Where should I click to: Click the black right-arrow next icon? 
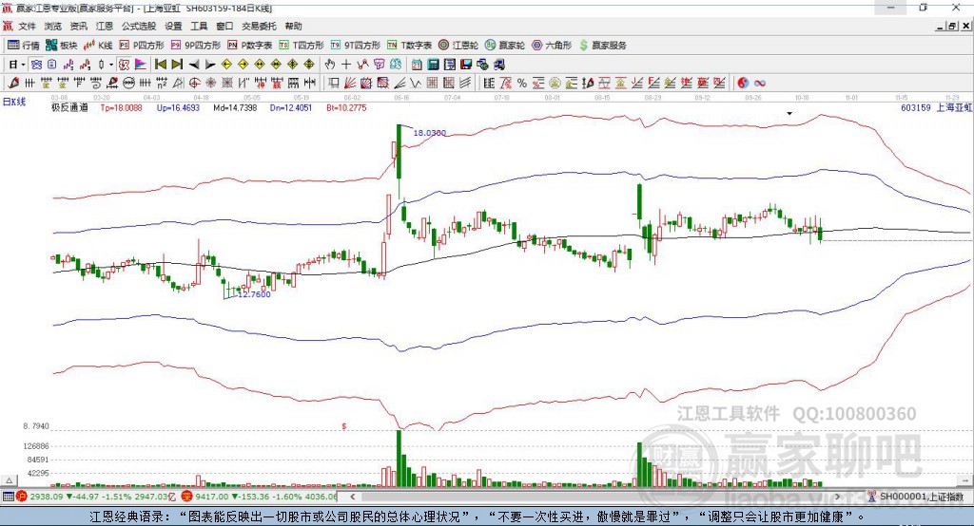pyautogui.click(x=210, y=65)
